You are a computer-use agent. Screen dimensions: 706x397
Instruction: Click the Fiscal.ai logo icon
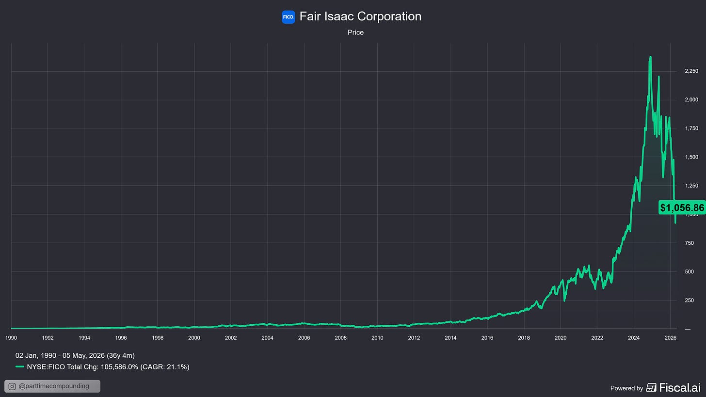click(x=652, y=387)
